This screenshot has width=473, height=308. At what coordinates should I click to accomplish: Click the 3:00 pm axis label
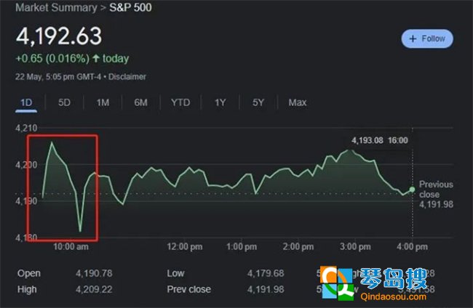coord(355,247)
